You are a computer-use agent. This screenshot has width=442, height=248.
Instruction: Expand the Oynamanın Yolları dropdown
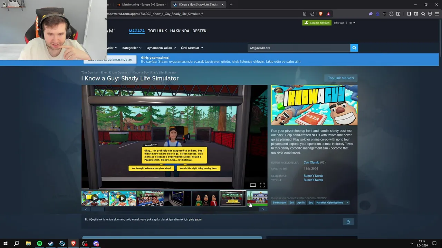161,48
